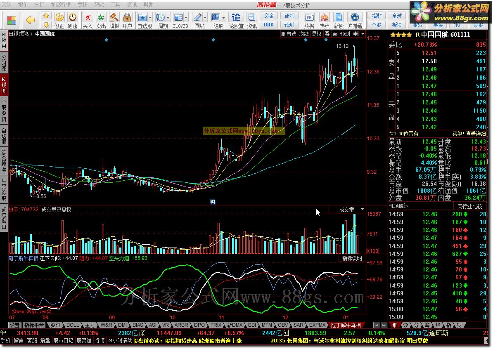Open the 模拟 simulated trading gavel icon

tap(114, 20)
